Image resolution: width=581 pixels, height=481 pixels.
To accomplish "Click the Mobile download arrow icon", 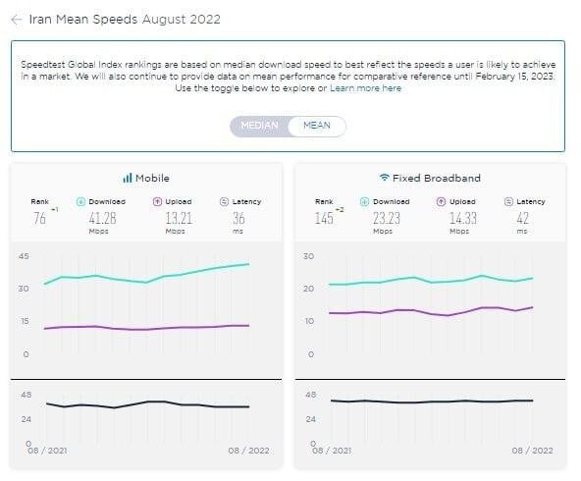I will pyautogui.click(x=80, y=201).
